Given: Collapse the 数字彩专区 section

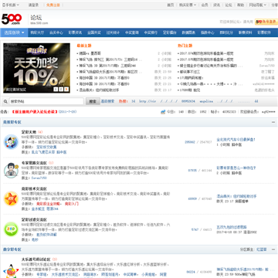Looking at the screenshot, I should pyautogui.click(x=273, y=249).
